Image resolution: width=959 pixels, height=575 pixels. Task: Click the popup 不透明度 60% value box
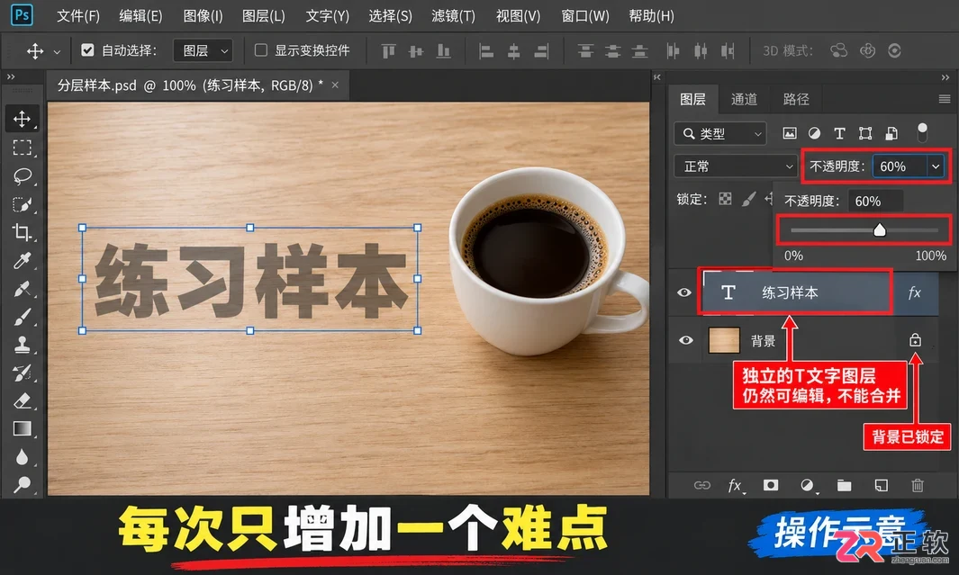pos(875,201)
